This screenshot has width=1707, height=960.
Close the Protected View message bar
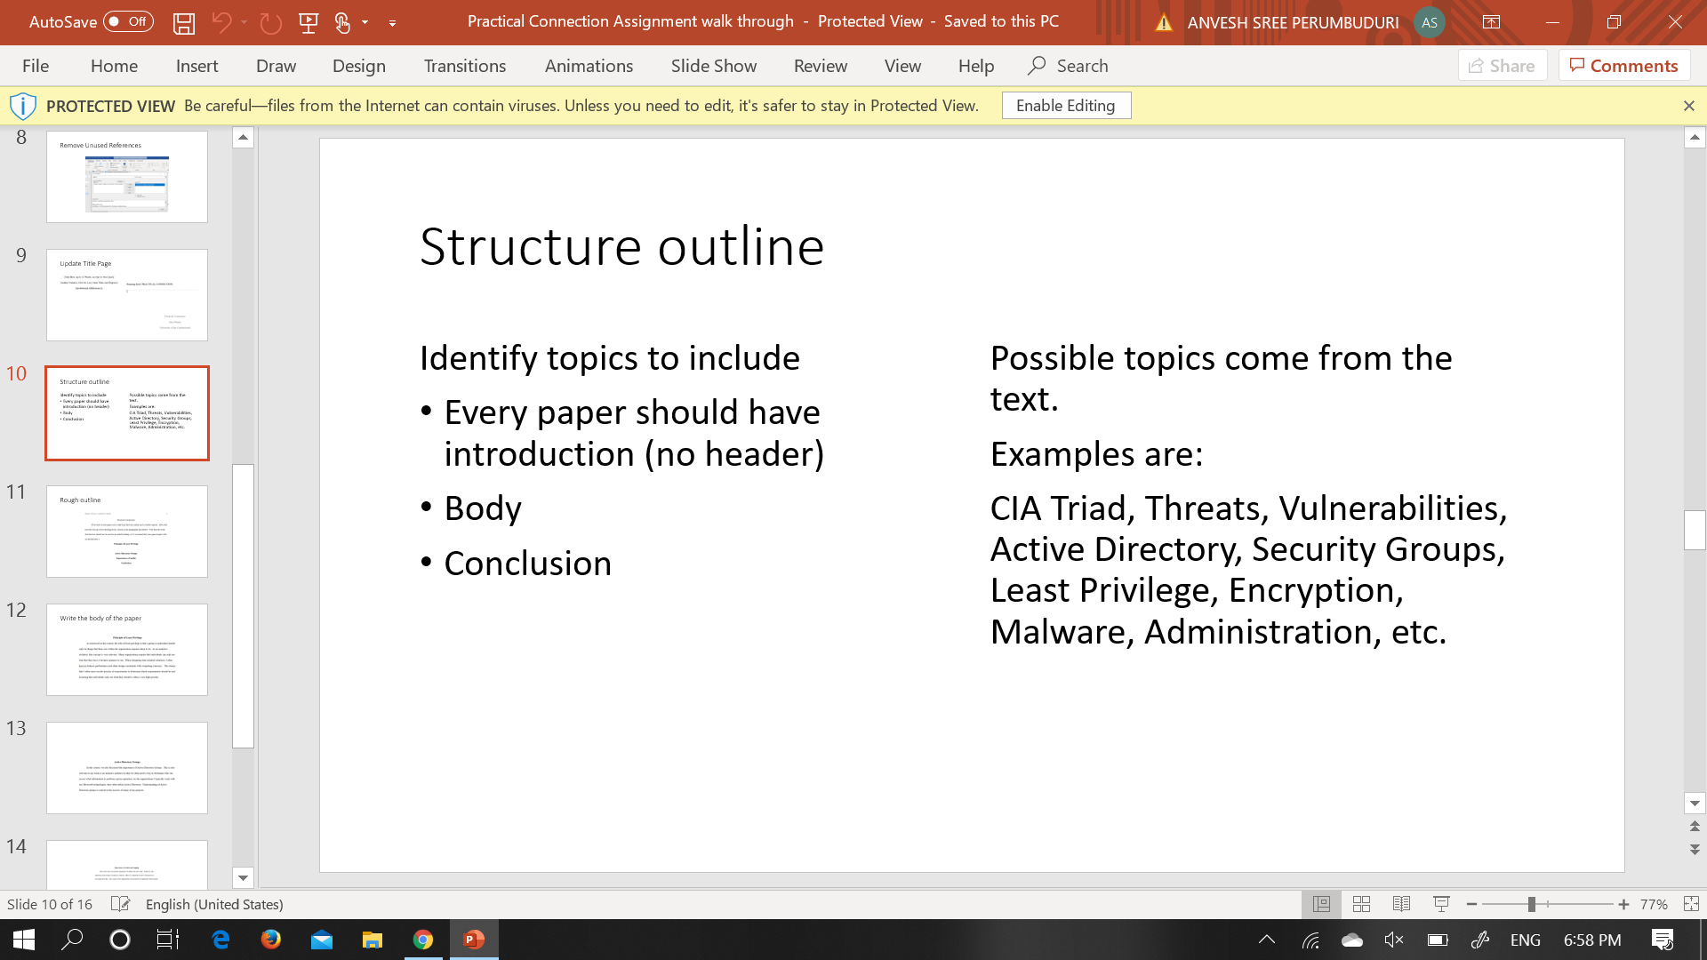coord(1688,106)
